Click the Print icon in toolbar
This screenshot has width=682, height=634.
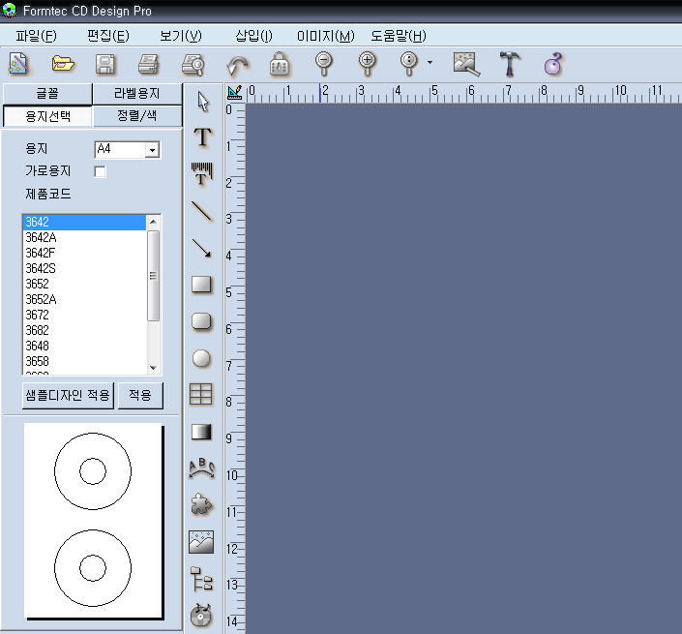click(149, 65)
